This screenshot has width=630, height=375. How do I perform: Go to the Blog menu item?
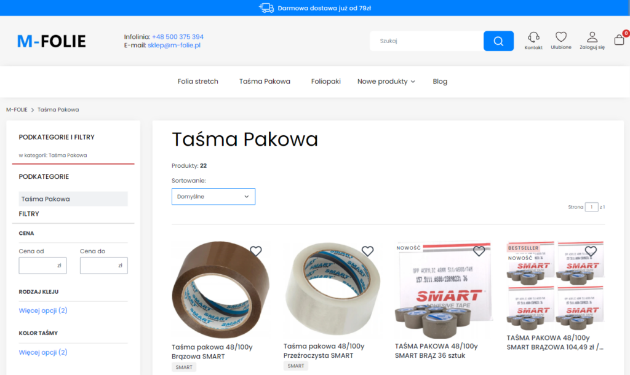point(440,82)
